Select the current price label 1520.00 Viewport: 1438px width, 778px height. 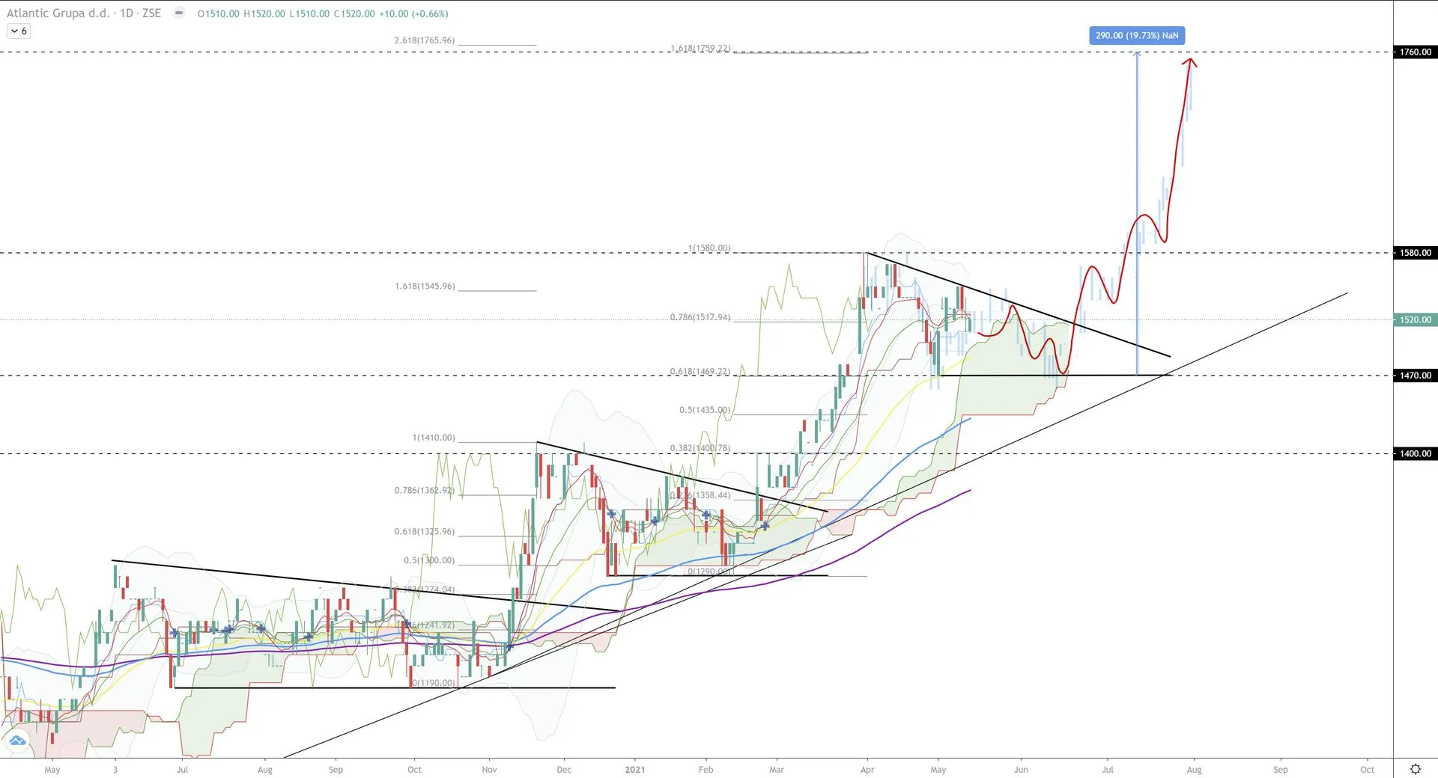(1416, 319)
